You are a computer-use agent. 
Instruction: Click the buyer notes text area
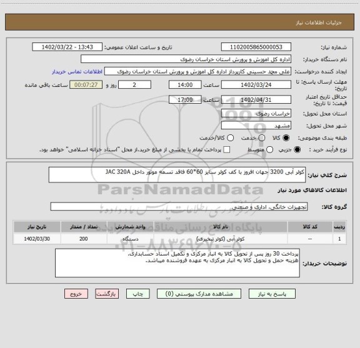(177, 263)
